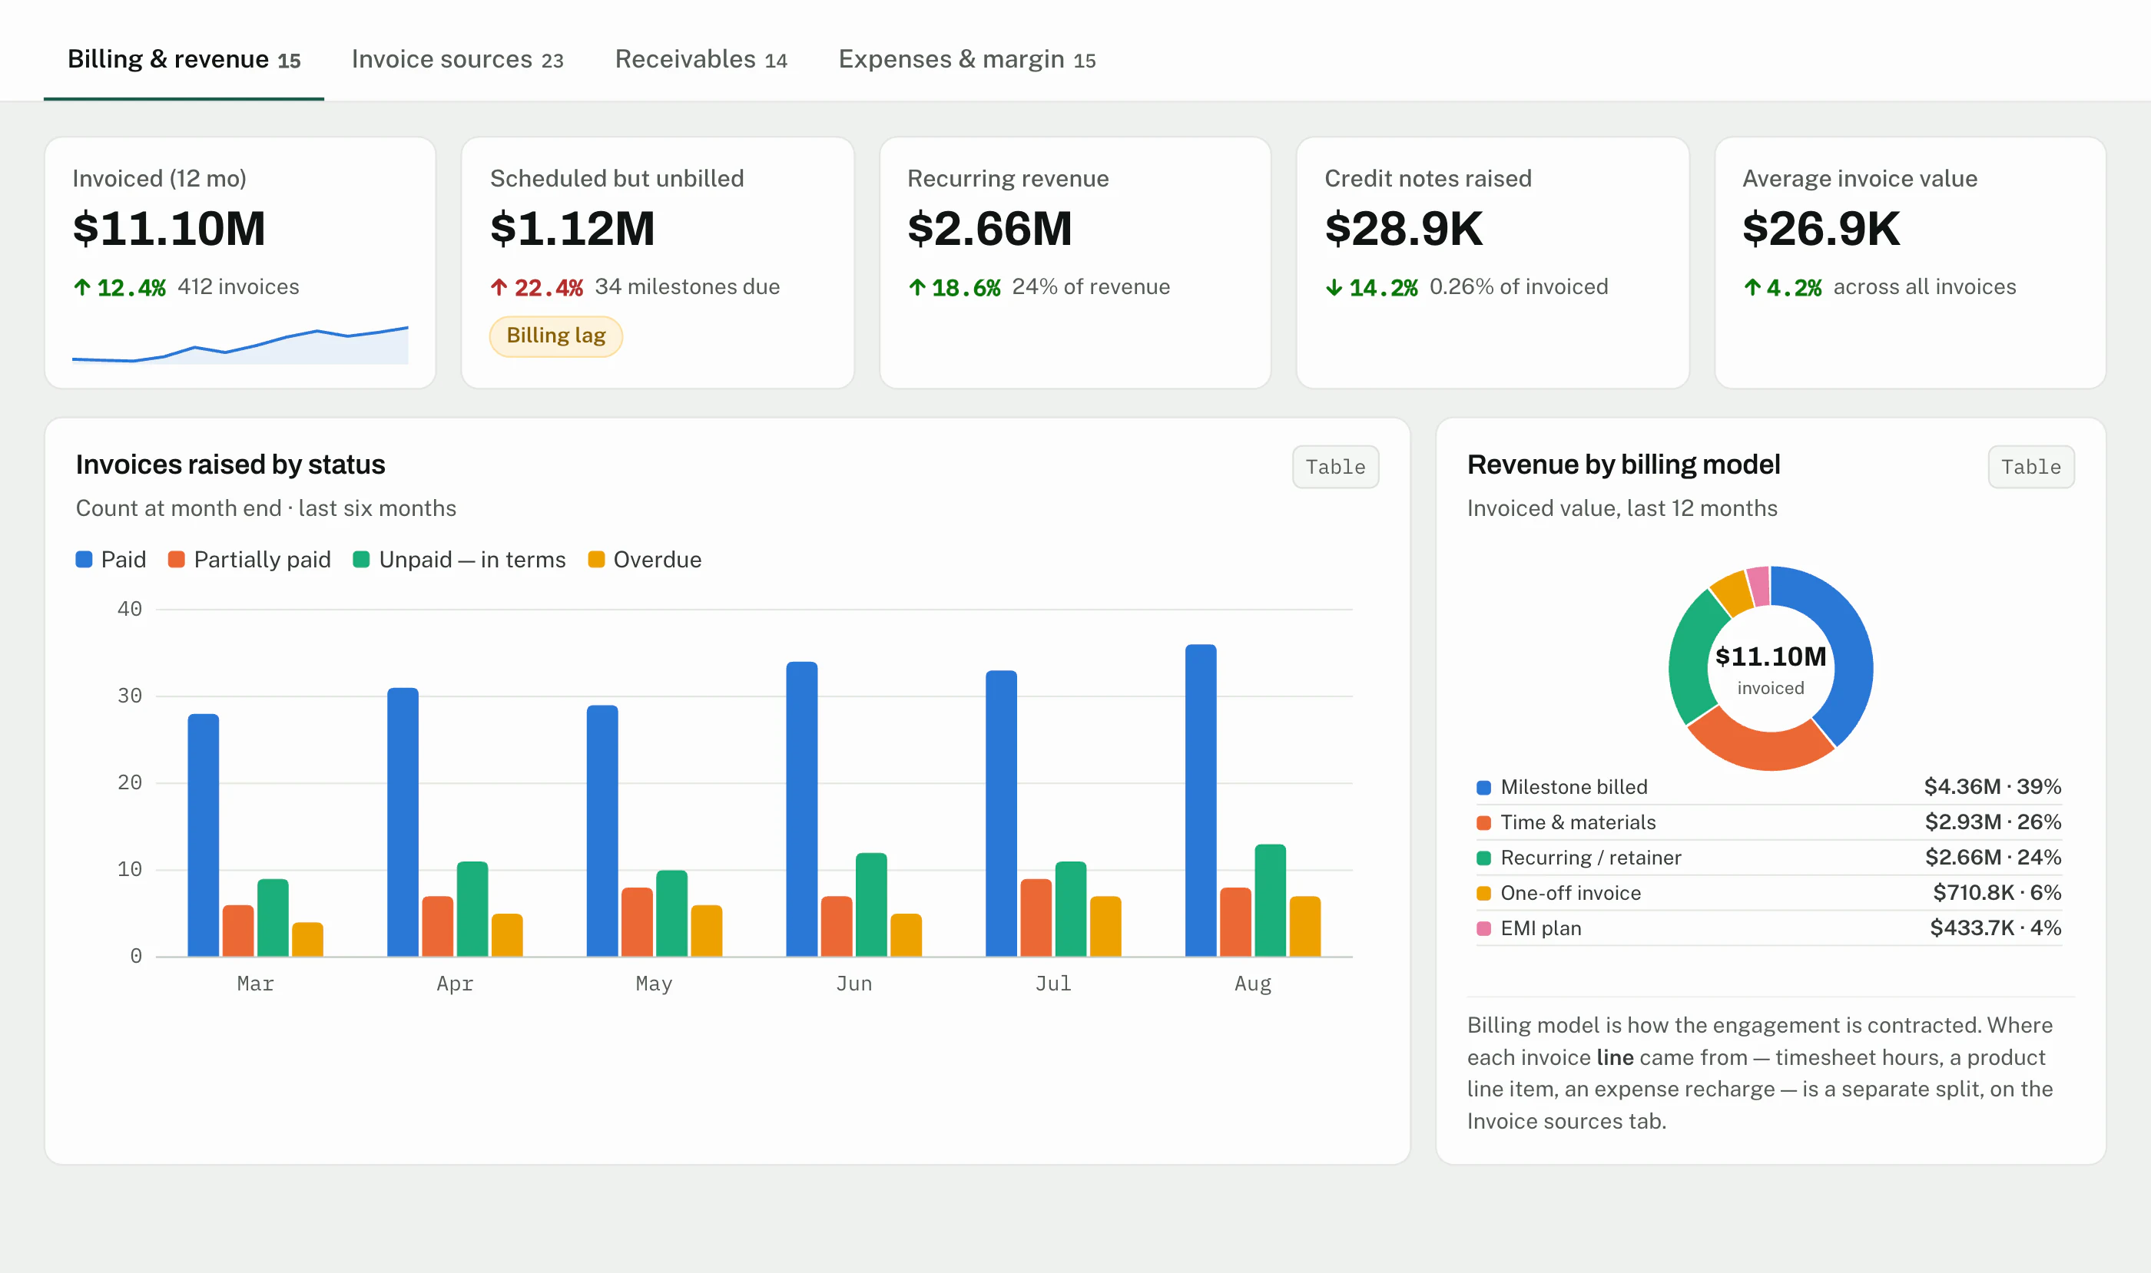Click the '$710.8K · 6%' value
The width and height of the screenshot is (2151, 1273).
[x=1997, y=892]
